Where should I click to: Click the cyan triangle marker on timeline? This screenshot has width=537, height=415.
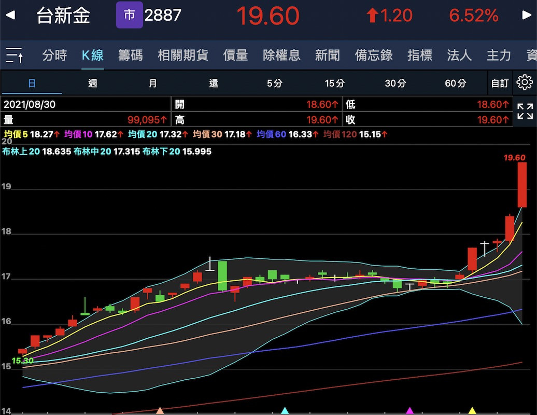coord(285,410)
